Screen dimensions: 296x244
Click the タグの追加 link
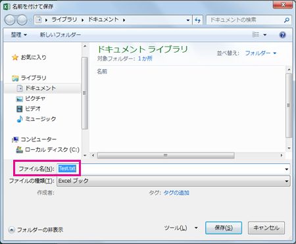click(x=176, y=193)
